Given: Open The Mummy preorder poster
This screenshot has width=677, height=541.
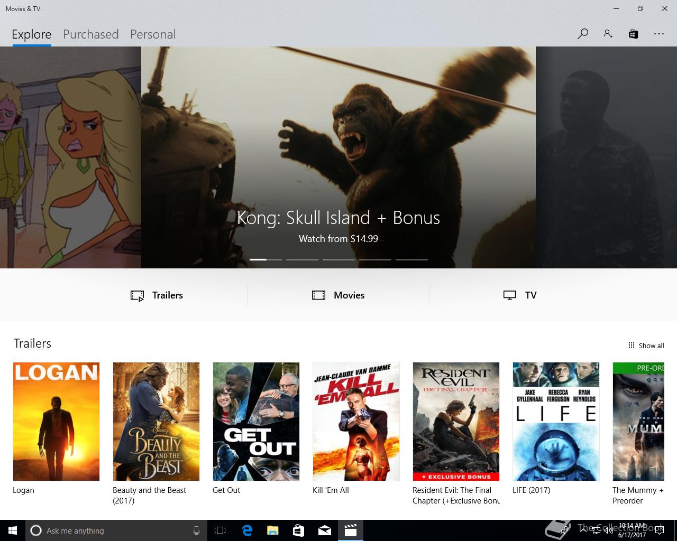Looking at the screenshot, I should (x=638, y=422).
